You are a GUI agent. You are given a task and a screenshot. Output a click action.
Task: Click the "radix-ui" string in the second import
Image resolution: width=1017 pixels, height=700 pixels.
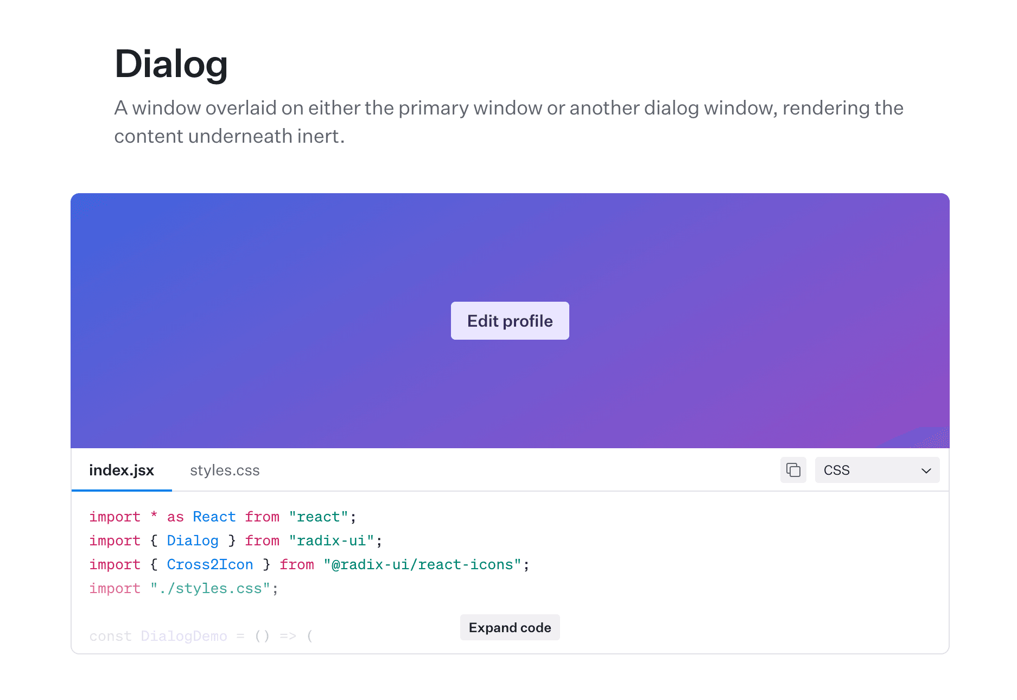click(331, 540)
